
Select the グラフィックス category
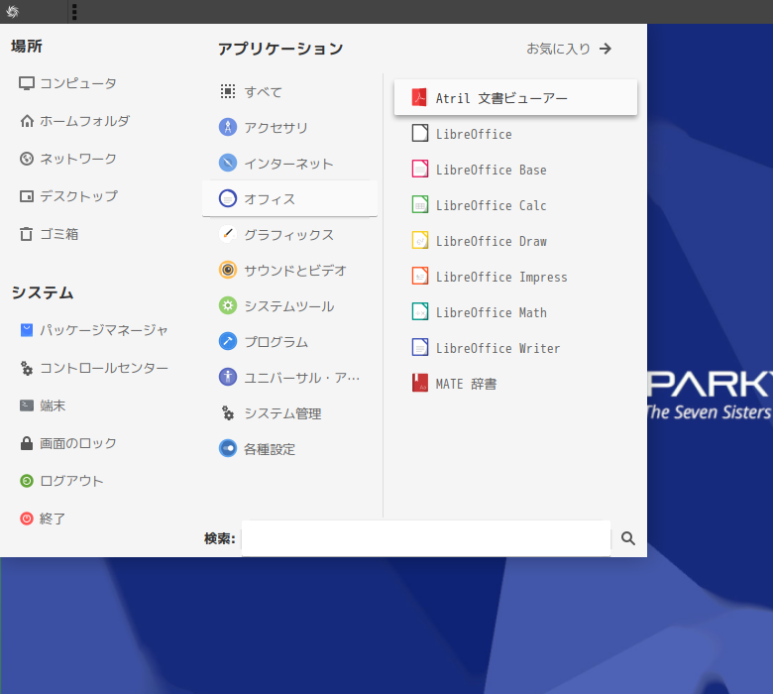pos(289,235)
